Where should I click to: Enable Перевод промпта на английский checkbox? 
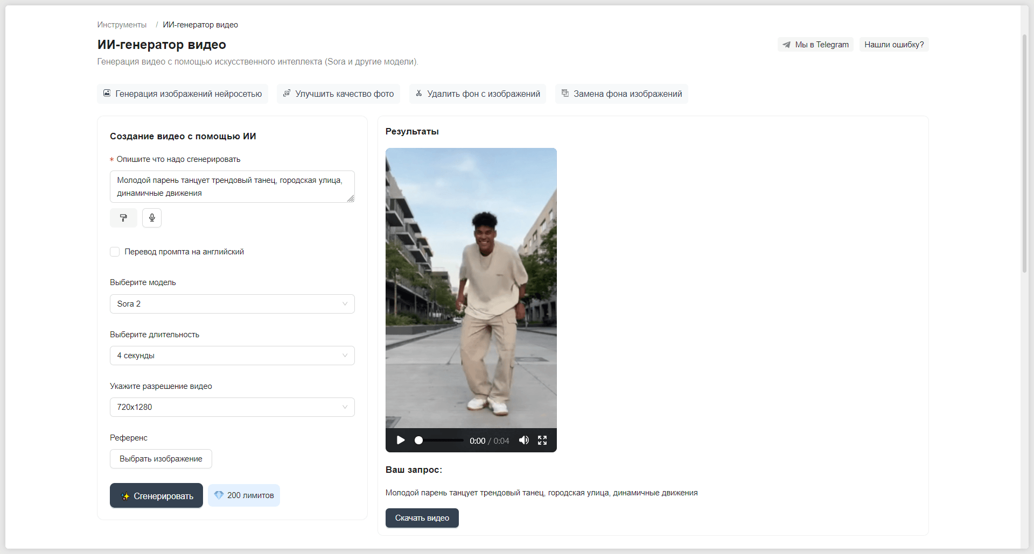[115, 252]
